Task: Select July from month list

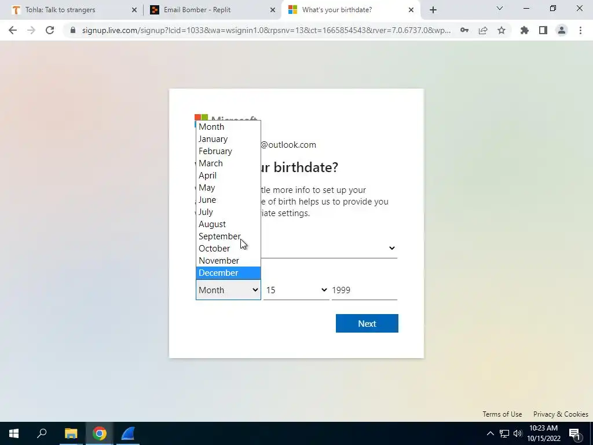Action: [x=228, y=212]
